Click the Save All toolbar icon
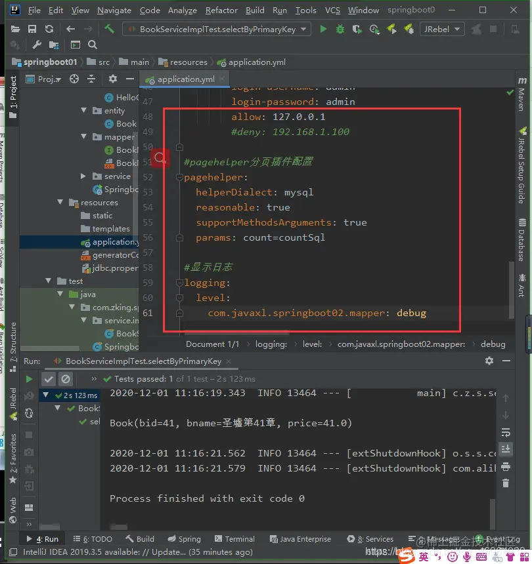 32,29
